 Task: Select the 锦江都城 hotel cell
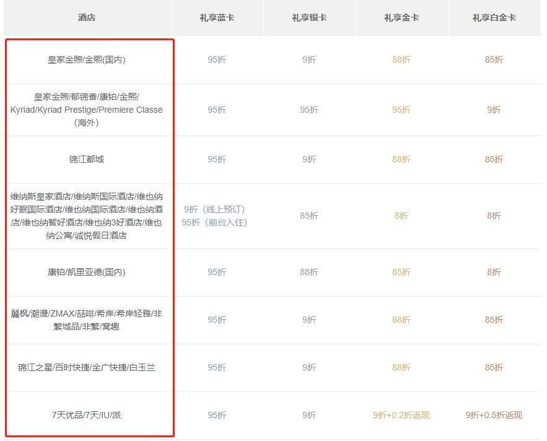click(x=87, y=159)
